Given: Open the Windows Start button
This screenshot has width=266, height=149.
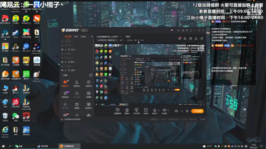Looking at the screenshot, I should tap(3, 146).
